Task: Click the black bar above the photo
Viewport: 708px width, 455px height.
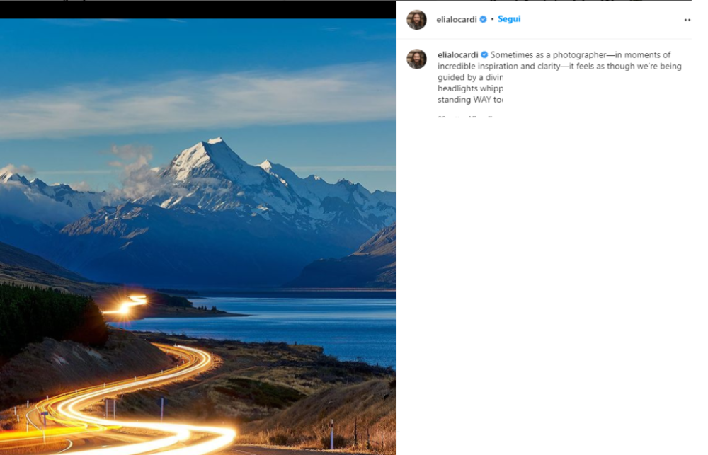Action: (x=198, y=10)
